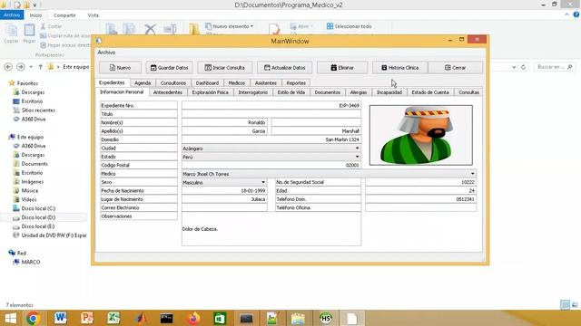Open Google Chrome from taskbar
This screenshot has width=581, height=326.
[33, 318]
